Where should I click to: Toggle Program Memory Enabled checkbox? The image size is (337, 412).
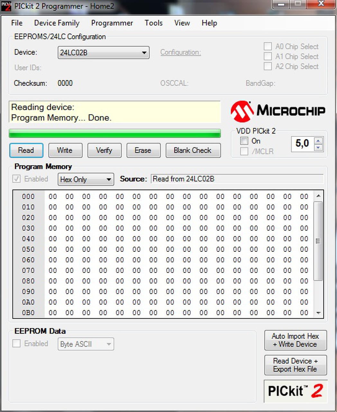[16, 179]
